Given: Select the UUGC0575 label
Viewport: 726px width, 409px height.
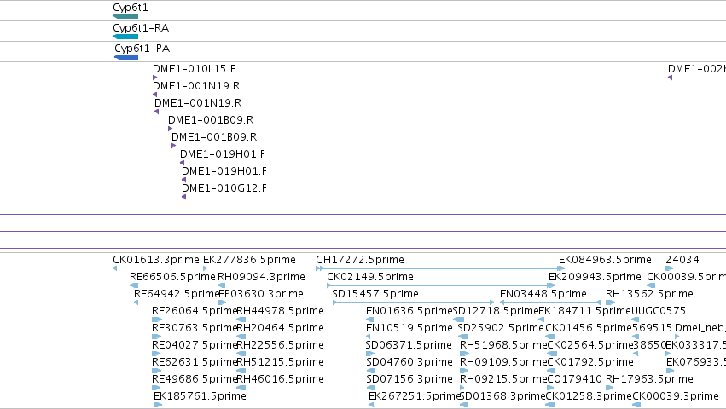Looking at the screenshot, I should coord(659,311).
